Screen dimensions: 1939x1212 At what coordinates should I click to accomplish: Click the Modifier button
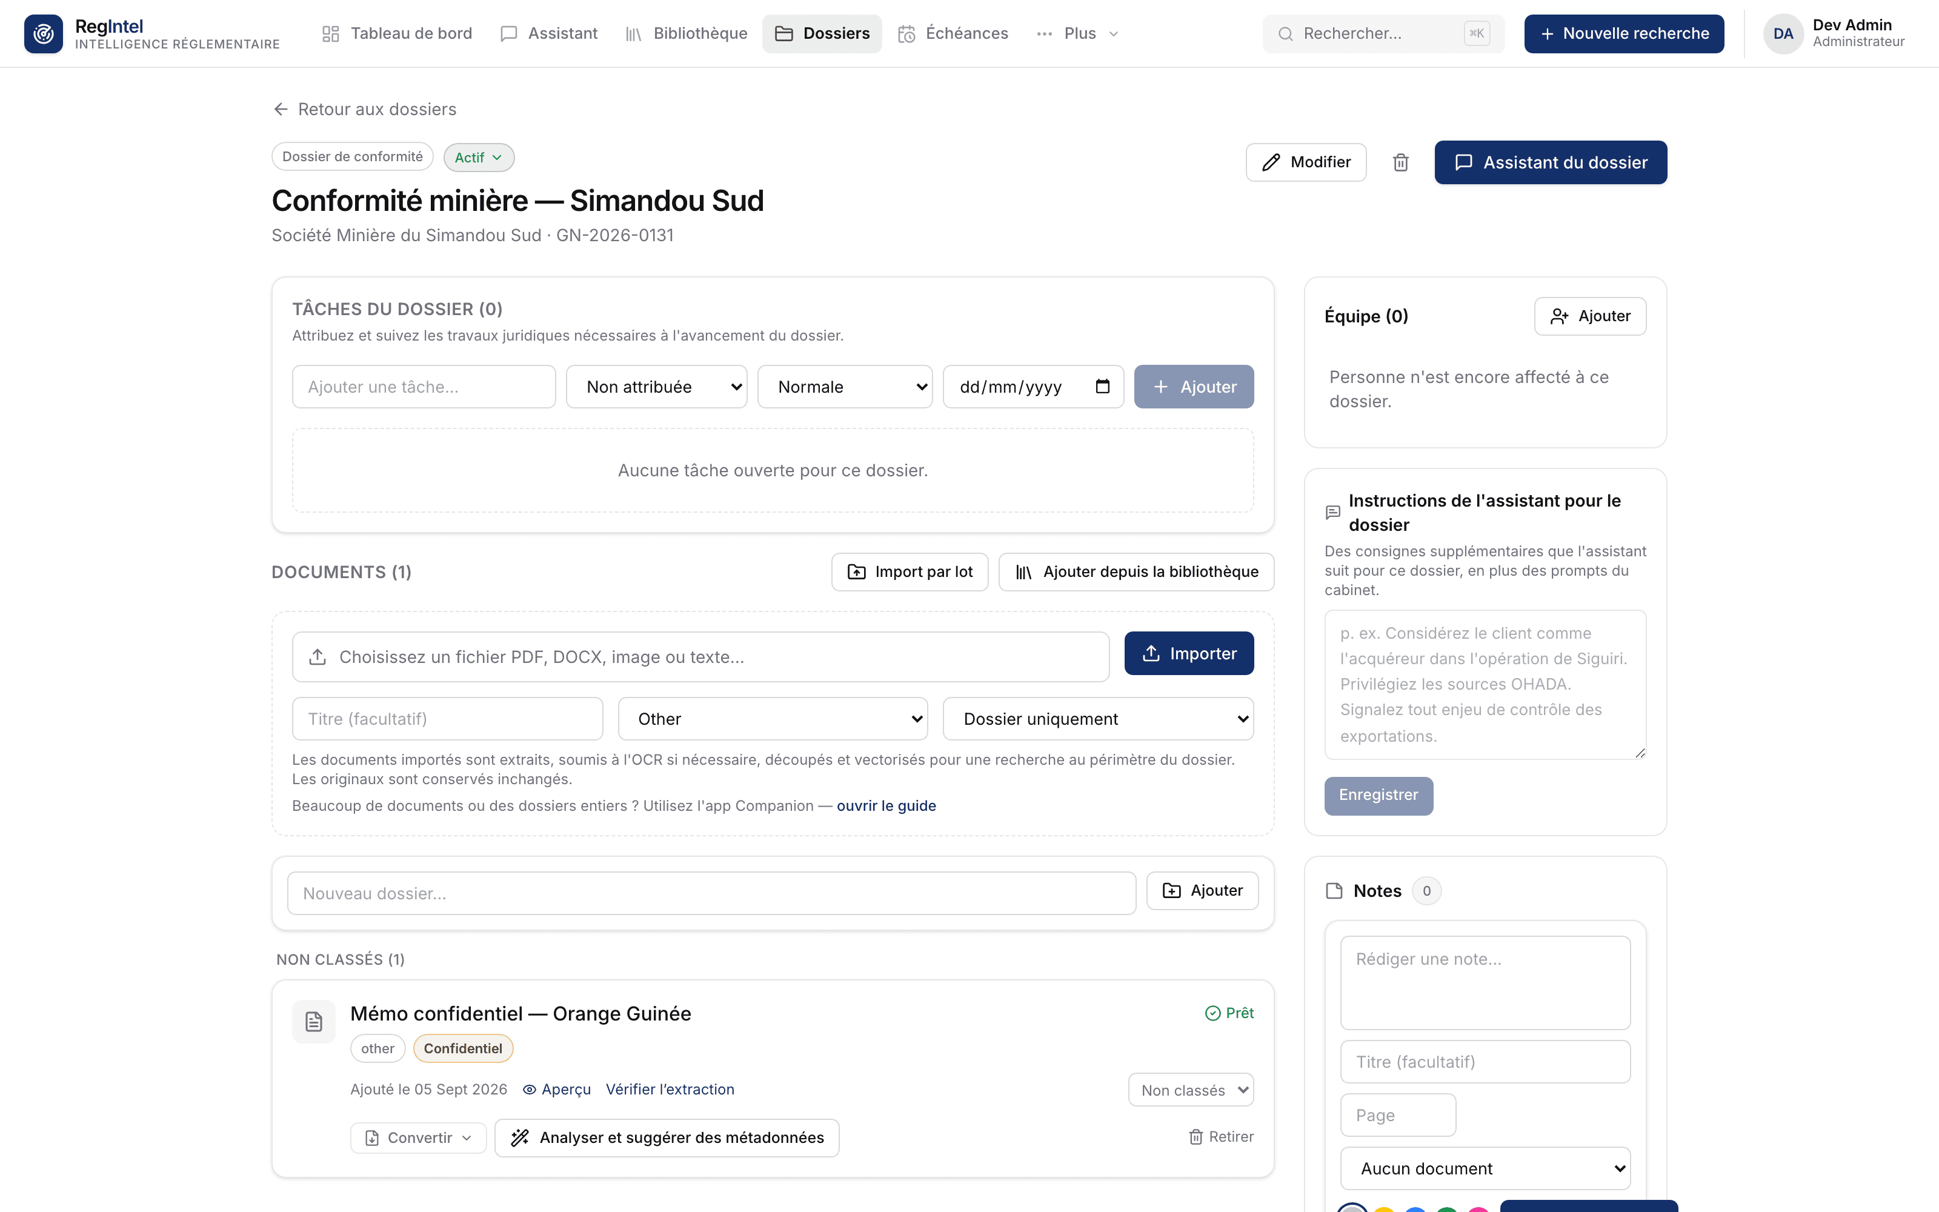1306,163
